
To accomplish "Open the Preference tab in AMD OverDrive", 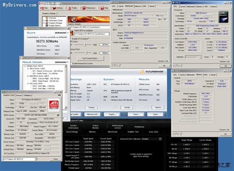I will click(139, 127).
